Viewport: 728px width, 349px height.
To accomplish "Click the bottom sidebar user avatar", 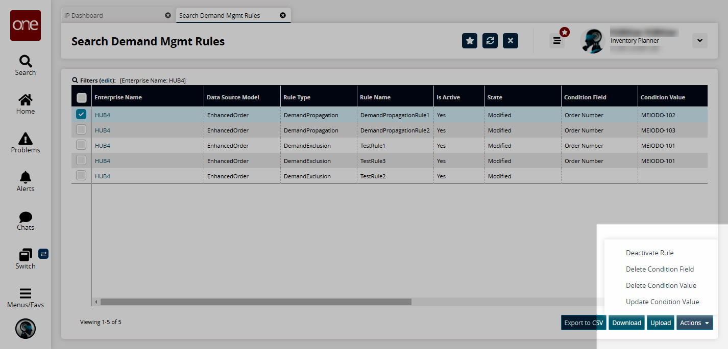I will pos(26,329).
